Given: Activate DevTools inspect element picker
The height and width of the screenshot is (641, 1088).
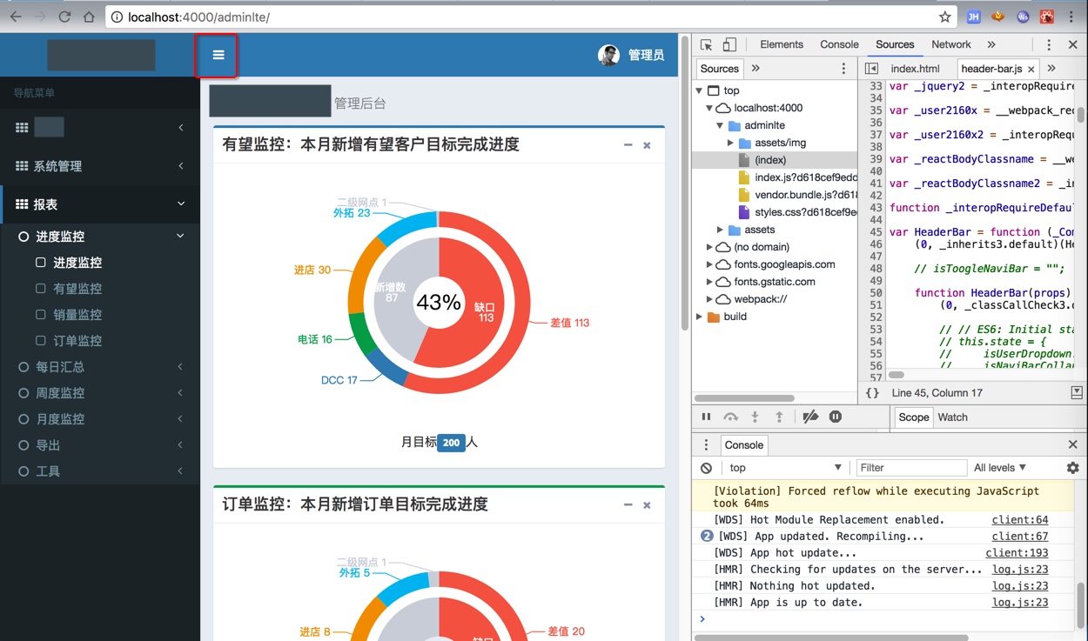Looking at the screenshot, I should click(x=707, y=44).
